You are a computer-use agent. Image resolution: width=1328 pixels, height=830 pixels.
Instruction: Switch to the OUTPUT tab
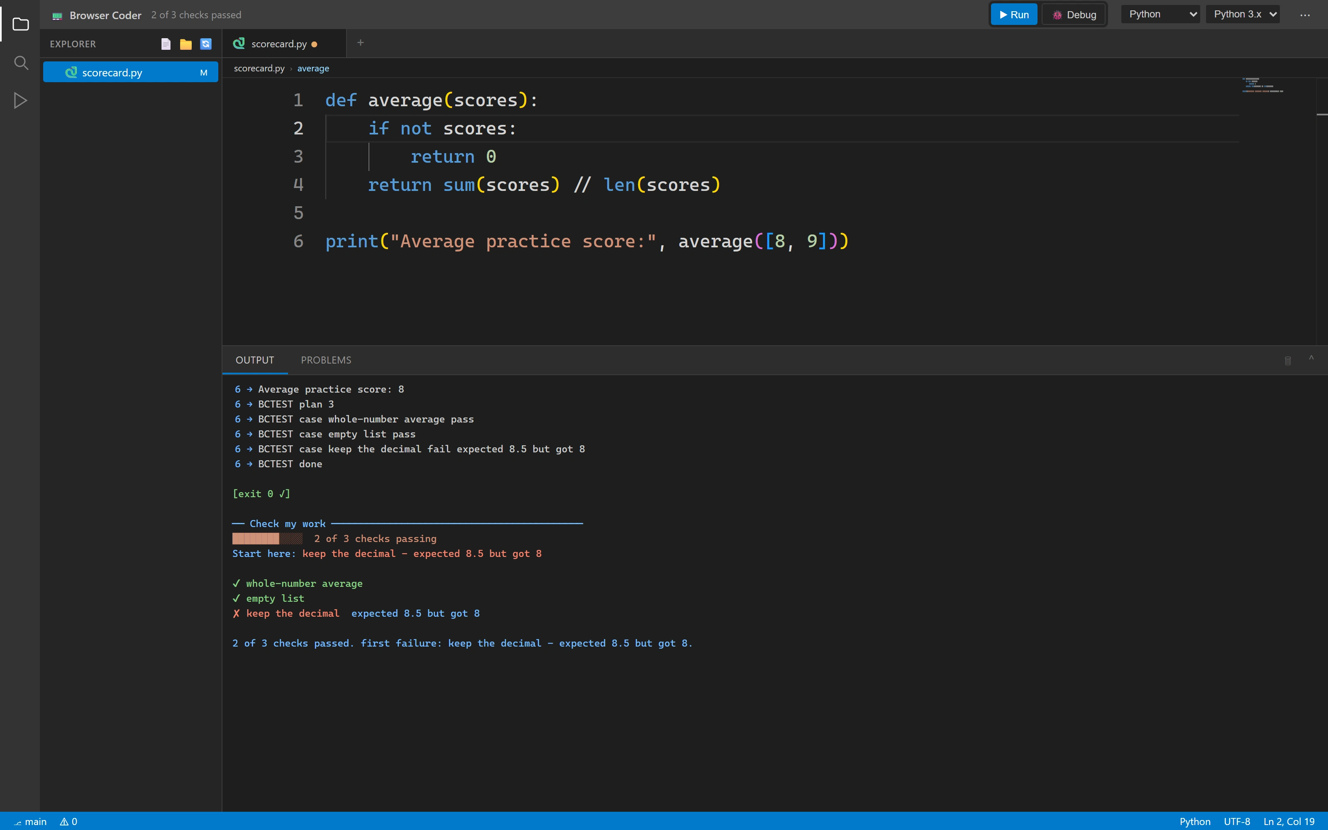(x=255, y=360)
